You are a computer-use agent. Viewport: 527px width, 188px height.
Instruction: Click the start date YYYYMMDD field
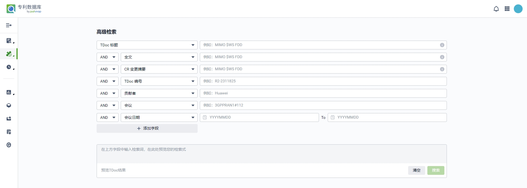click(x=259, y=117)
